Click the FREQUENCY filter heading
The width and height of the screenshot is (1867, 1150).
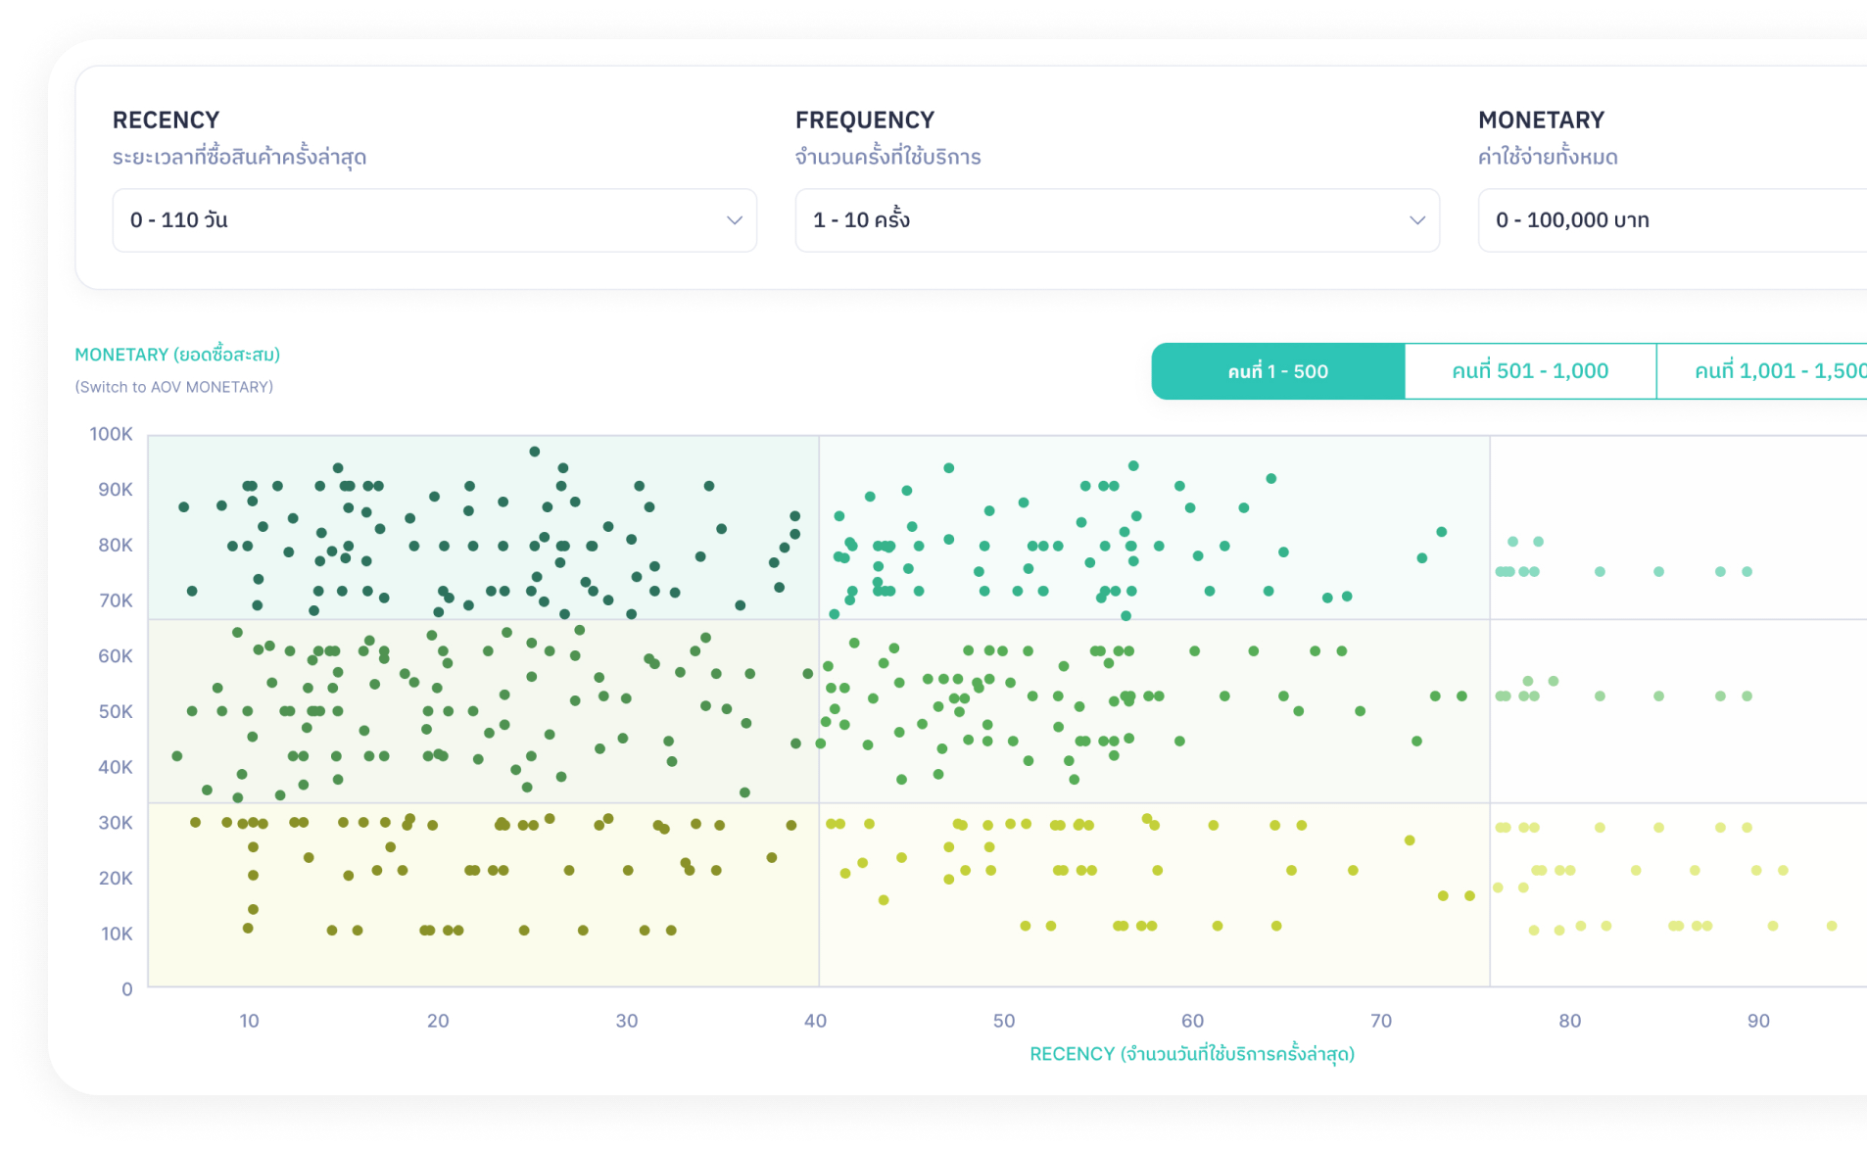[865, 120]
